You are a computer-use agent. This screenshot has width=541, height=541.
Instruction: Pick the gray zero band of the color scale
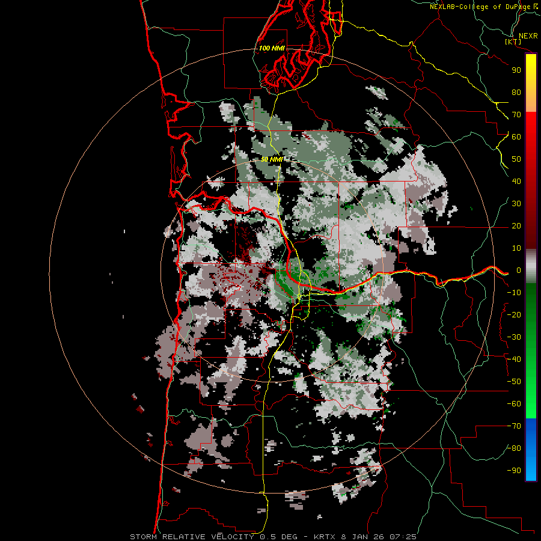pos(531,266)
